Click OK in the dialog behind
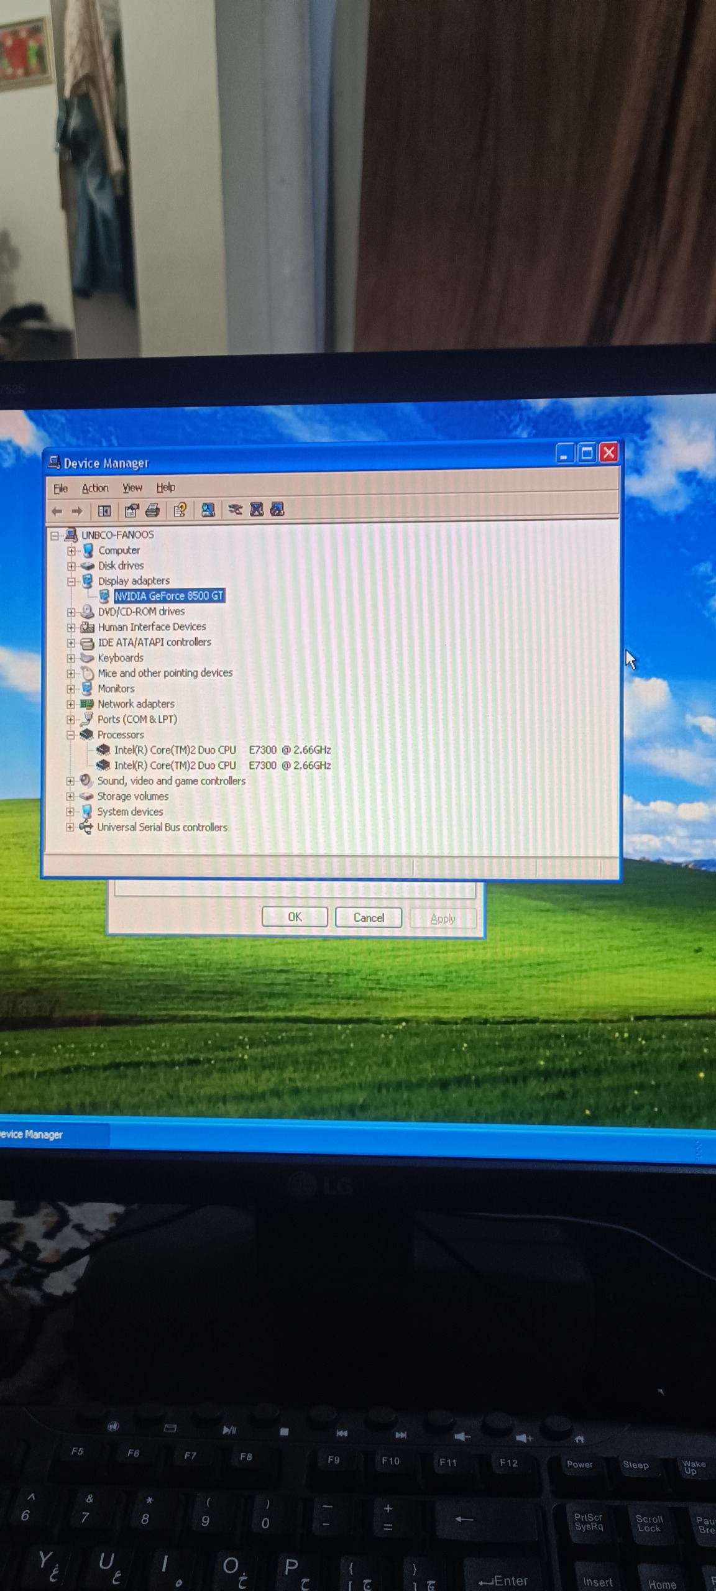Screen dimensions: 716x1591 [x=295, y=917]
